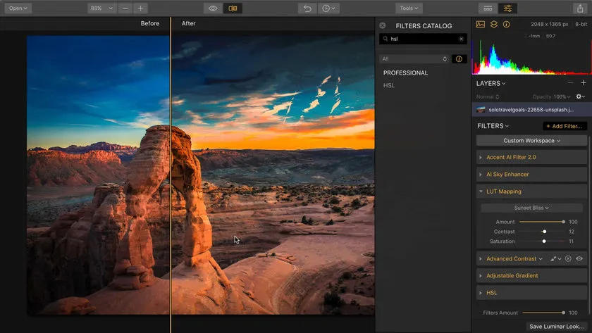592x333 pixels.
Task: Click Save Luminar Look button
Action: (x=557, y=326)
